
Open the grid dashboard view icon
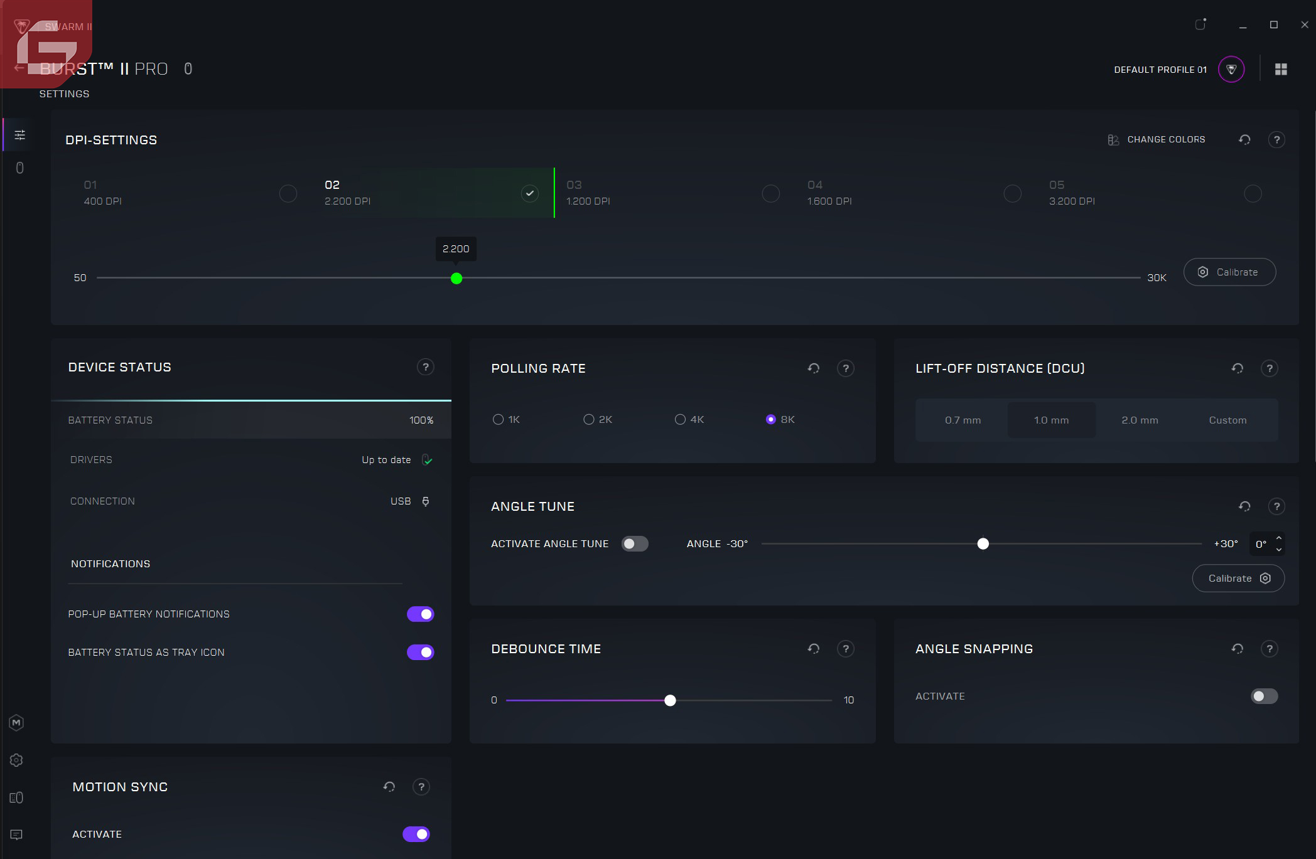point(1281,70)
